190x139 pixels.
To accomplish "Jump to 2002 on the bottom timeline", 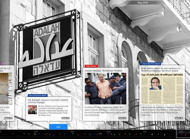I will [36, 132].
